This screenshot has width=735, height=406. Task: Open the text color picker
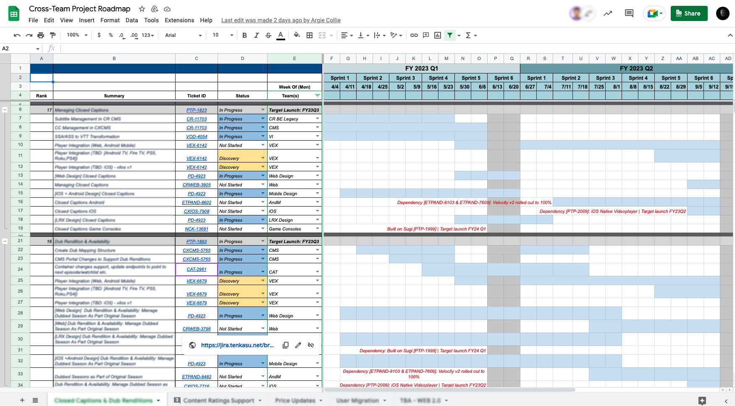coord(281,35)
